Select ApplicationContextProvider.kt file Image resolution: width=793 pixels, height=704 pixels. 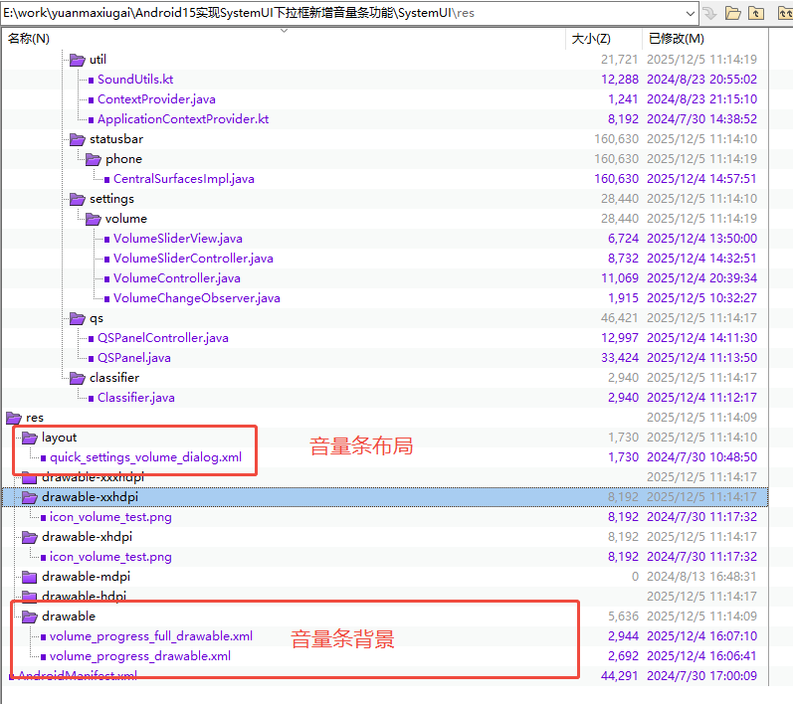(x=183, y=119)
